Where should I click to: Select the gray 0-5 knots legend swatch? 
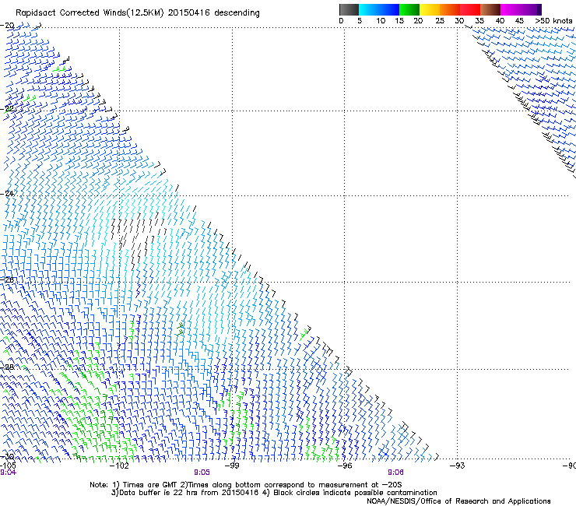pyautogui.click(x=349, y=9)
